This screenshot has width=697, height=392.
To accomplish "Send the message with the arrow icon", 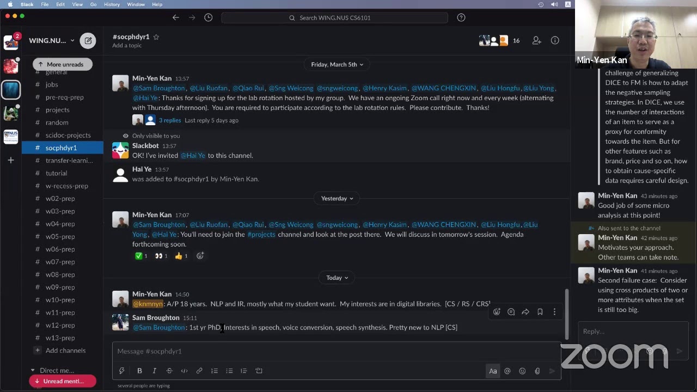I will 552,371.
